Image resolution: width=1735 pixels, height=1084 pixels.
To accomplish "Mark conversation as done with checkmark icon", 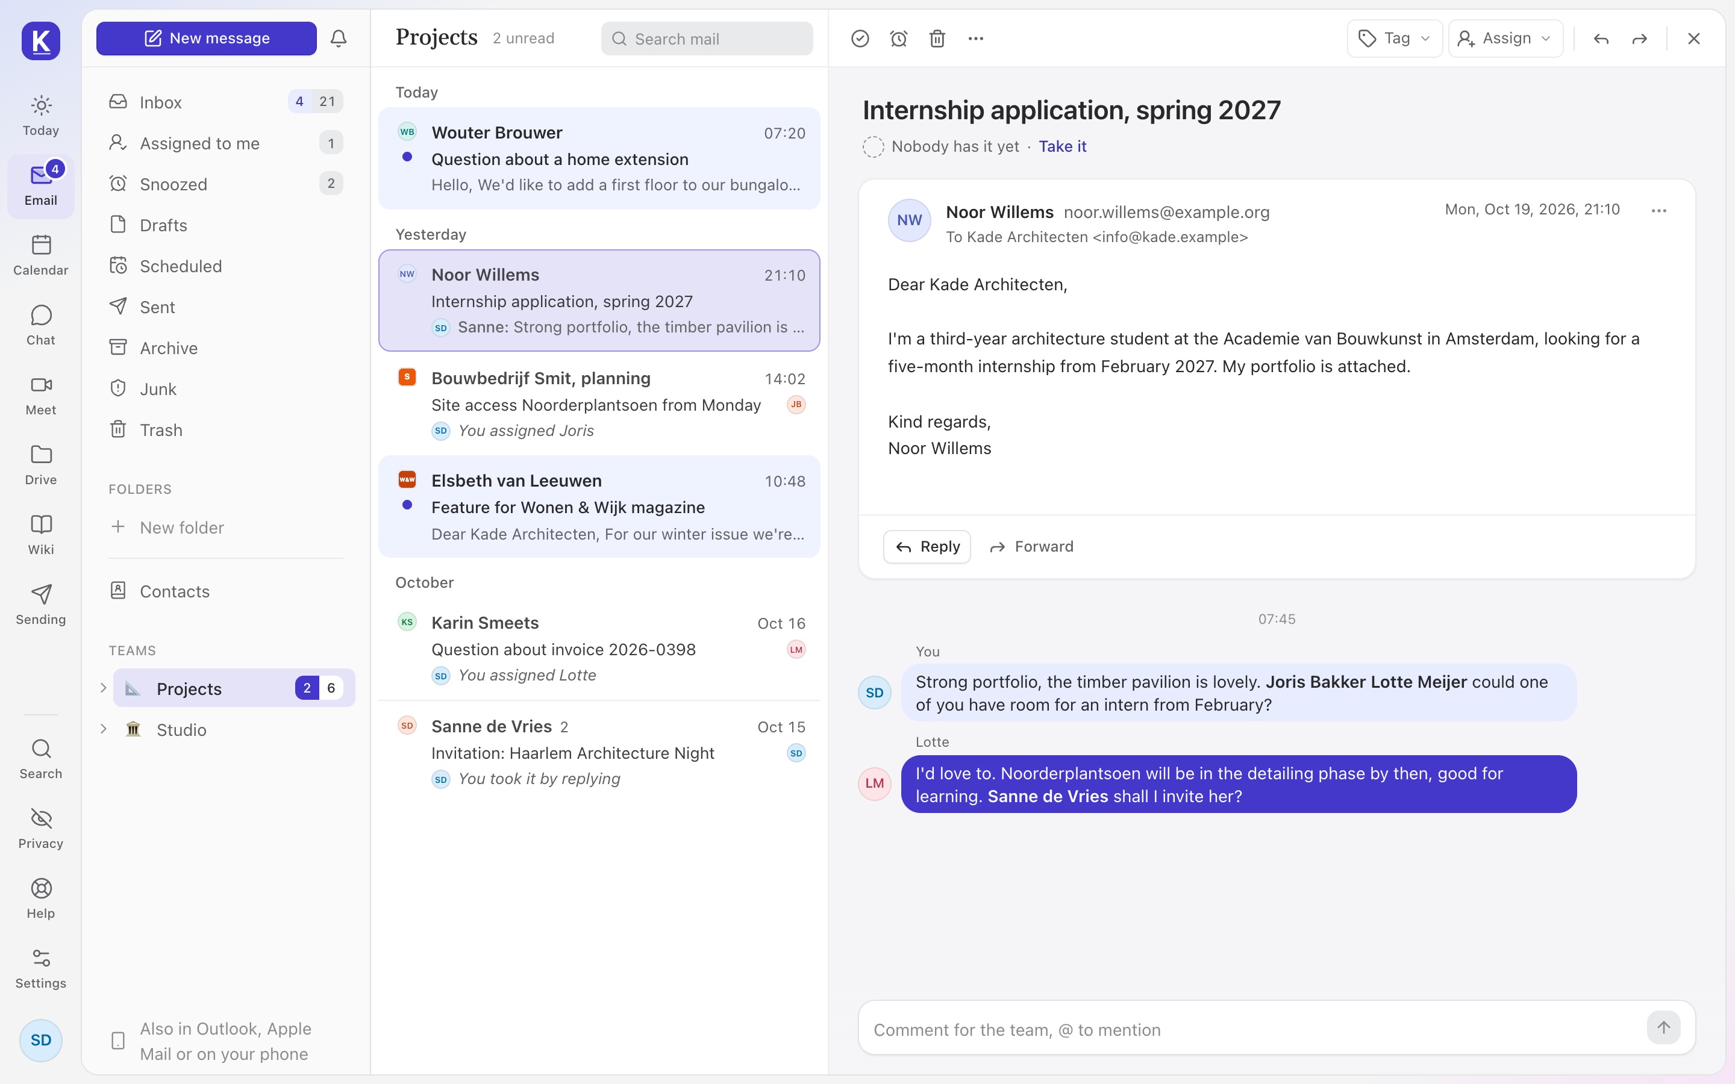I will click(860, 38).
